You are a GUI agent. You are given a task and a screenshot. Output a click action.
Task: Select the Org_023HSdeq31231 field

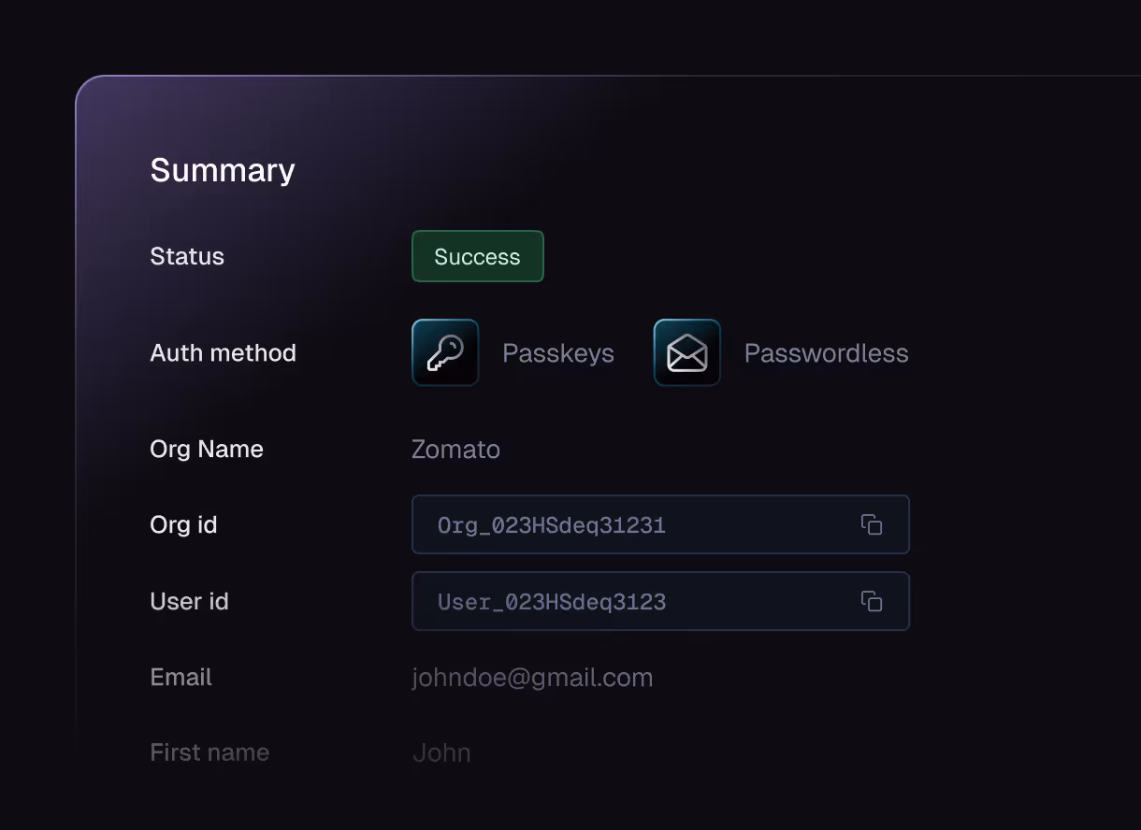click(x=660, y=524)
